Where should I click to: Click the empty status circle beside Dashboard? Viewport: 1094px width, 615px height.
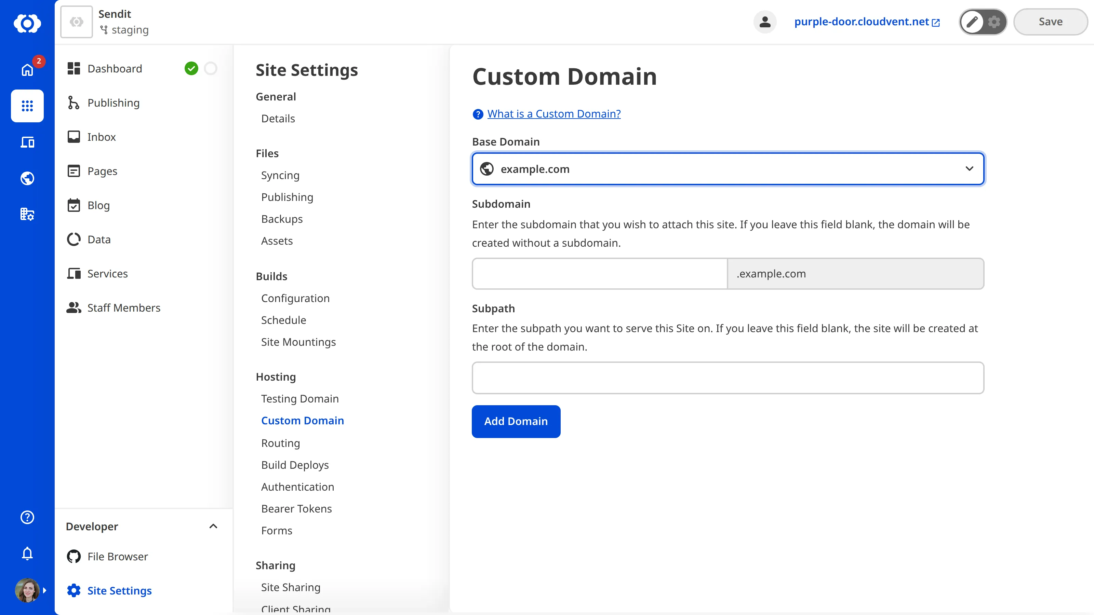click(211, 68)
